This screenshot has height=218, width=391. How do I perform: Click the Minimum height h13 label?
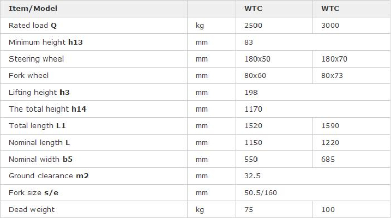tap(46, 42)
